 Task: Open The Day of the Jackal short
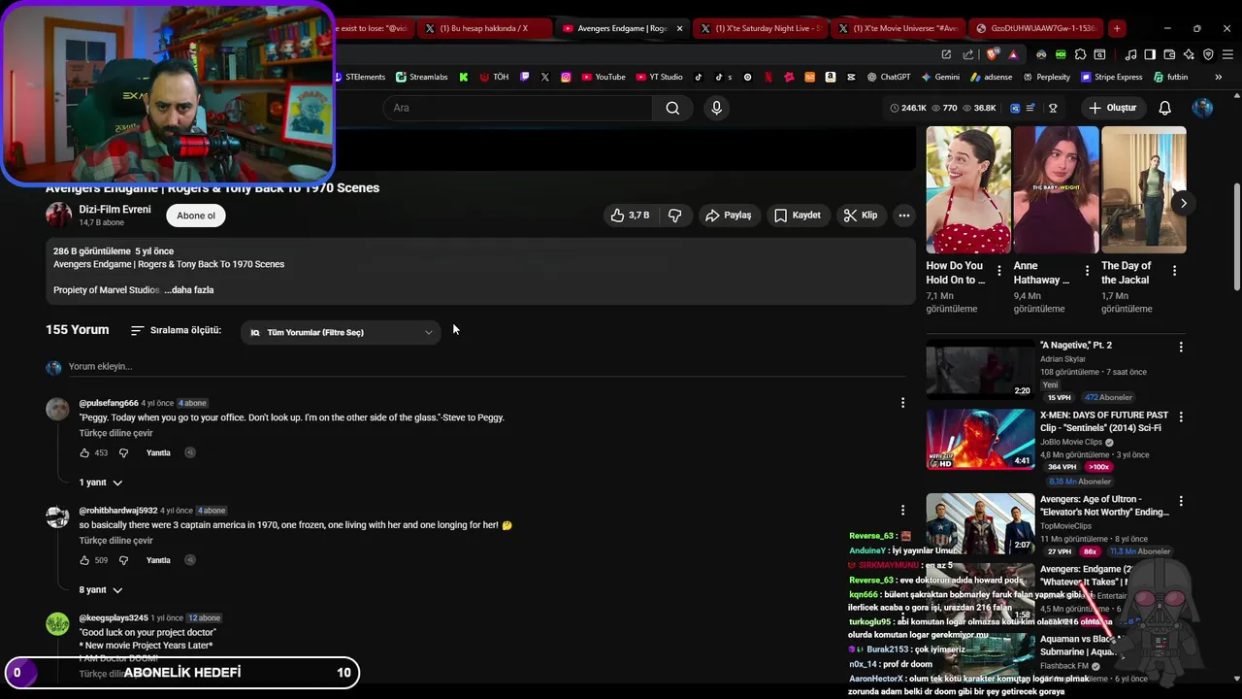pyautogui.click(x=1143, y=189)
